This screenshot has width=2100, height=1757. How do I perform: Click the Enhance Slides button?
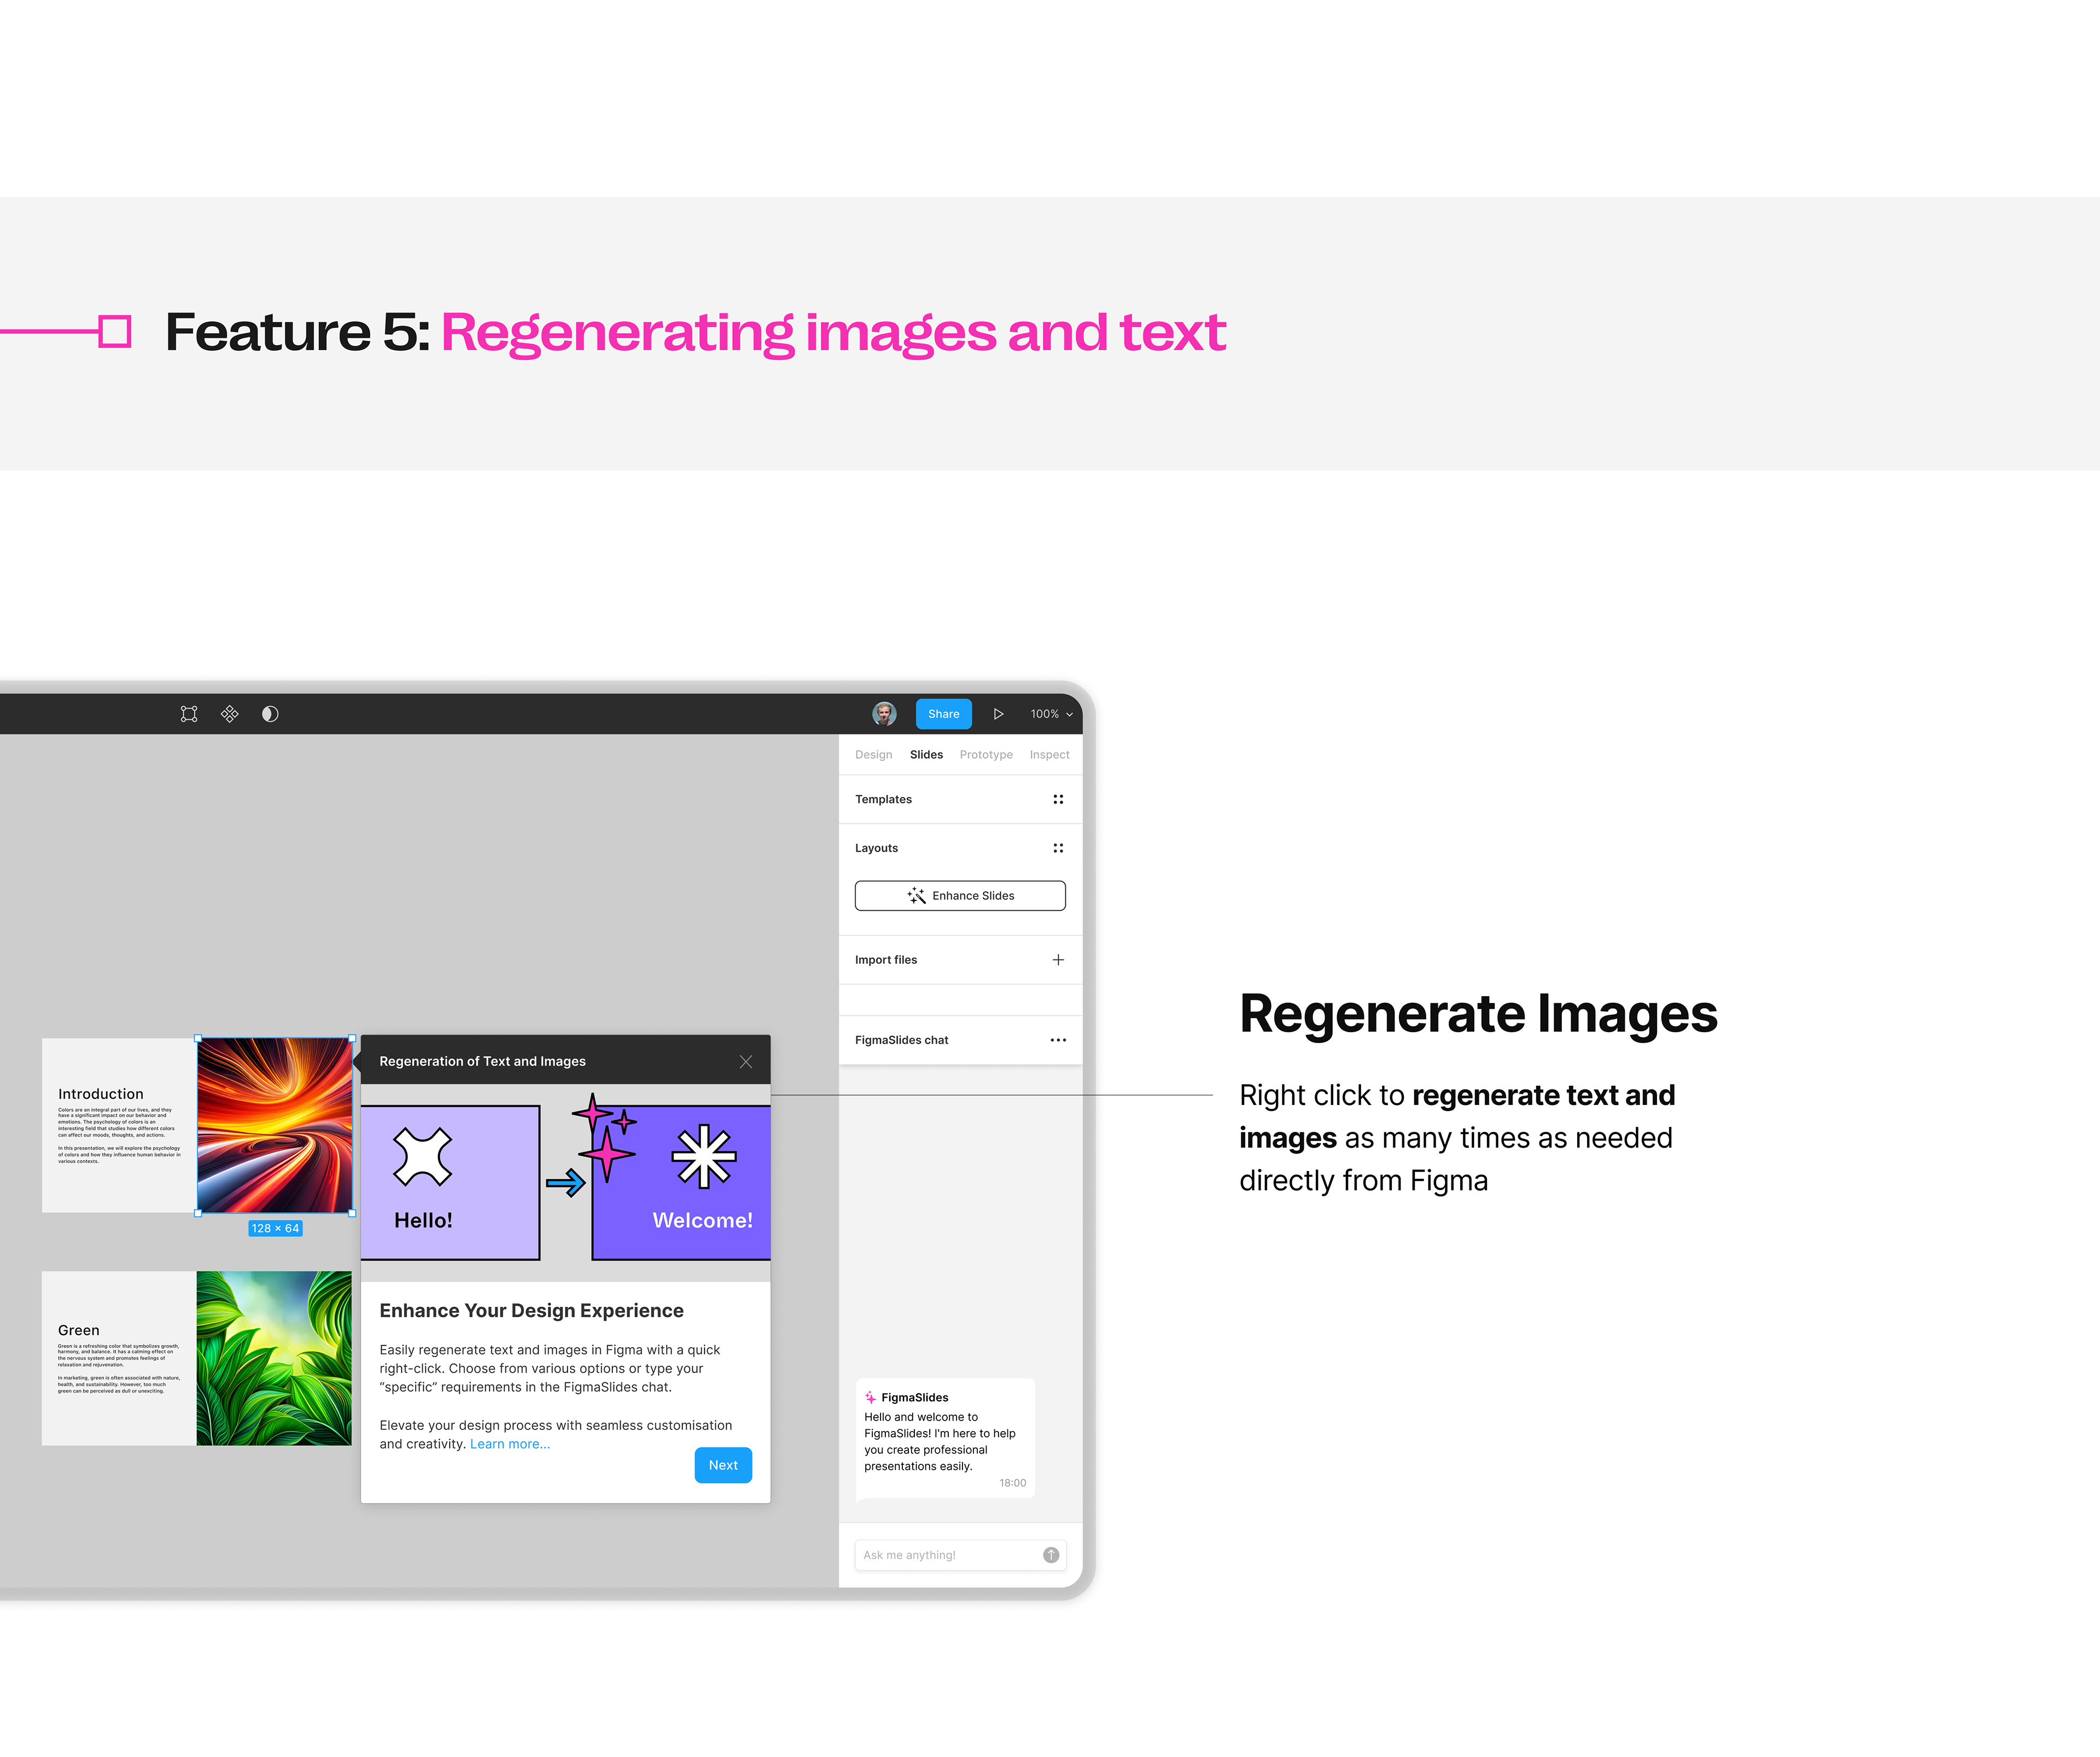[x=960, y=896]
